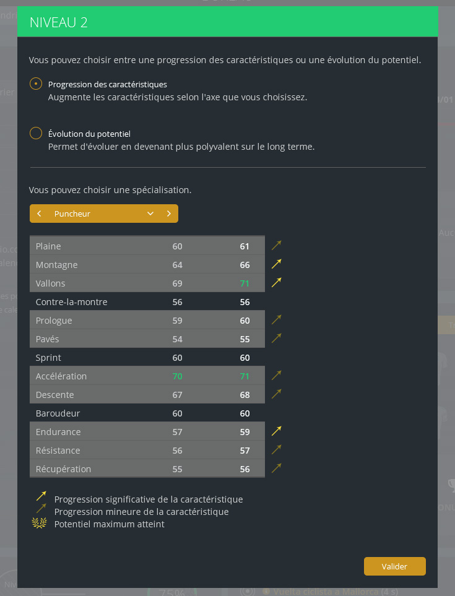Click the Descente progression arrow icon
The height and width of the screenshot is (596, 455).
(x=276, y=394)
